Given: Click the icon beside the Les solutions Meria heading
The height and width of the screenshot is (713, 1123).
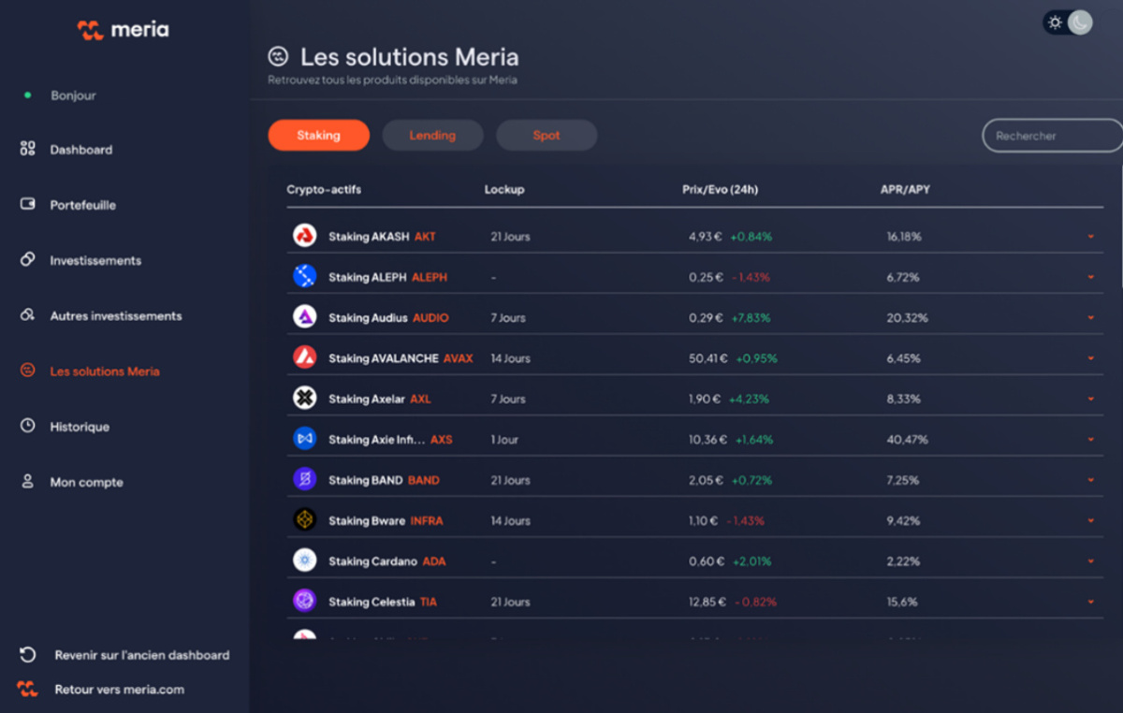Looking at the screenshot, I should (x=278, y=57).
